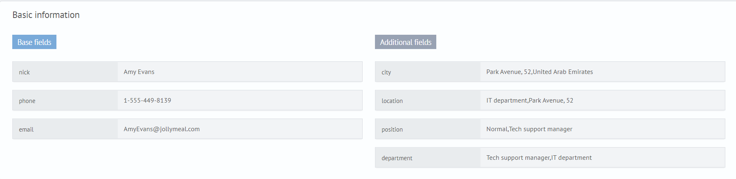Click the city value Park Avenue field

pyautogui.click(x=603, y=72)
